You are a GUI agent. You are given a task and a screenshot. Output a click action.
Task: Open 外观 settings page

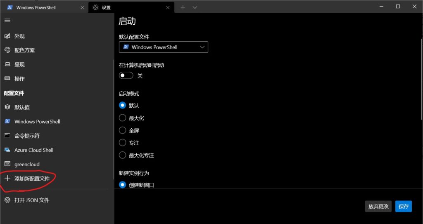[x=56, y=36]
